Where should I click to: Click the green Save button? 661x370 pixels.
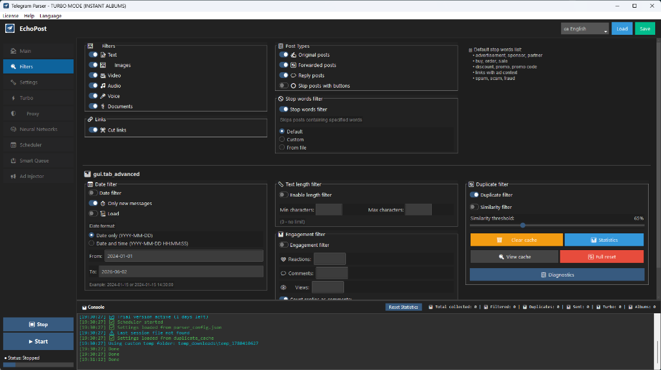point(645,28)
